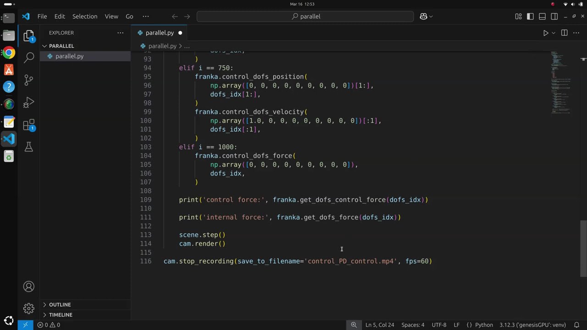The width and height of the screenshot is (587, 330).
Task: Click the command center search box
Action: tap(305, 16)
